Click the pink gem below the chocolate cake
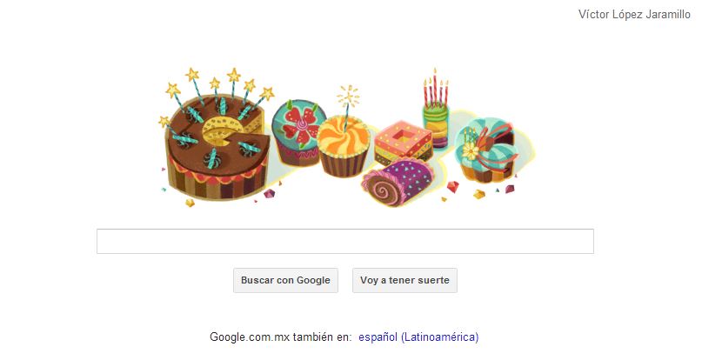The height and width of the screenshot is (360, 702). pyautogui.click(x=269, y=194)
